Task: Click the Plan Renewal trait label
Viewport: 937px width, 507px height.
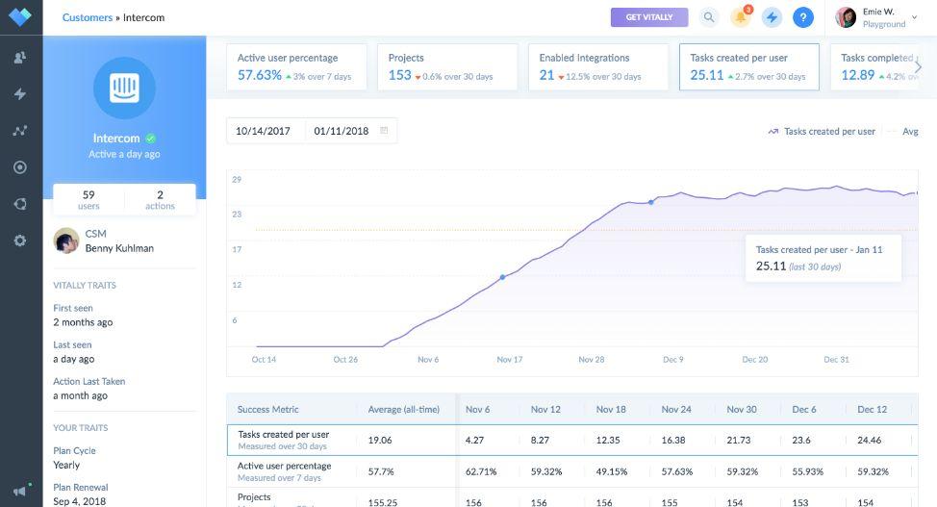Action: (x=81, y=487)
